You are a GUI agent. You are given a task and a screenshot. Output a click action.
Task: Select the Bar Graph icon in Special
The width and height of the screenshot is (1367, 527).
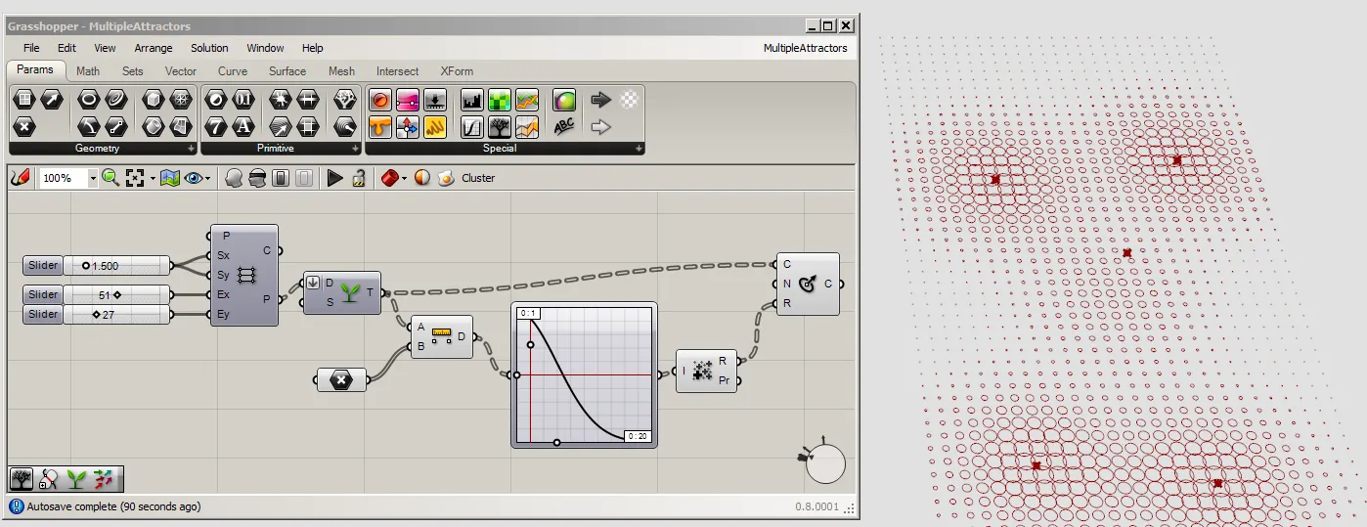coord(472,100)
